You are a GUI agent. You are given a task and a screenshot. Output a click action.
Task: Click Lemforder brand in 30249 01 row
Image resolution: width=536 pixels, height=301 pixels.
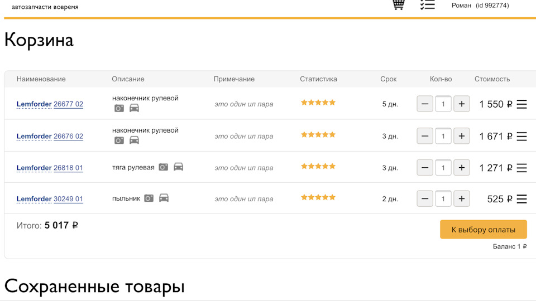coord(34,199)
